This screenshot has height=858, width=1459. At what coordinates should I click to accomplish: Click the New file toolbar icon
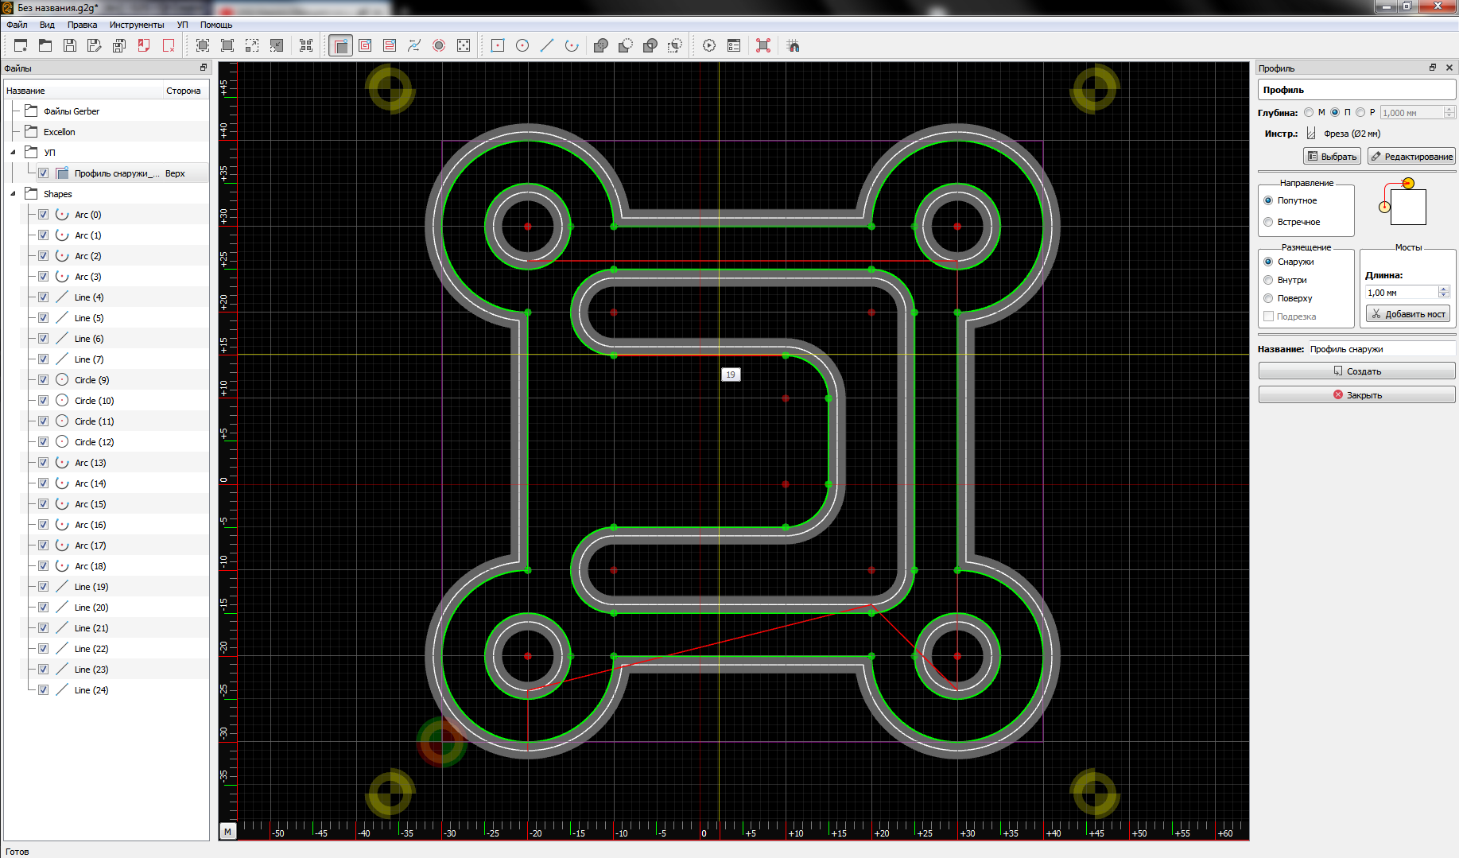tap(21, 45)
